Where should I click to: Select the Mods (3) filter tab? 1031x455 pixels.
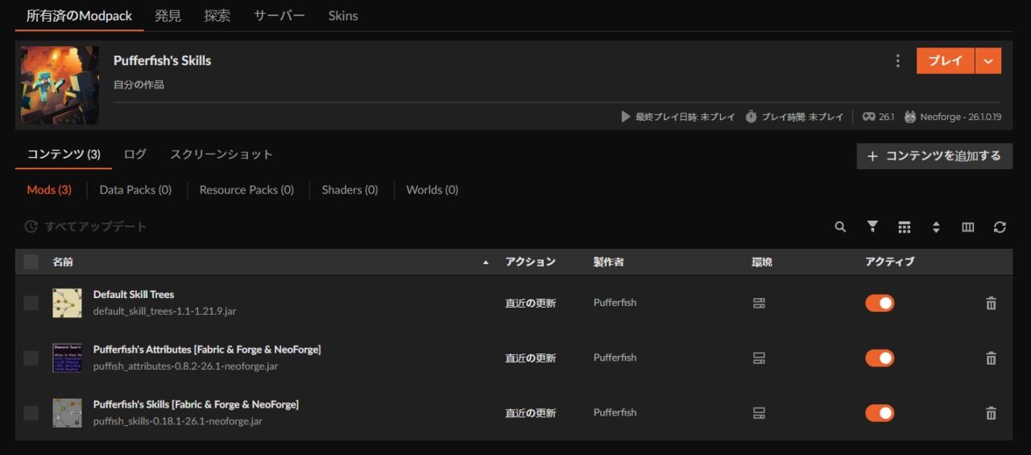(49, 190)
